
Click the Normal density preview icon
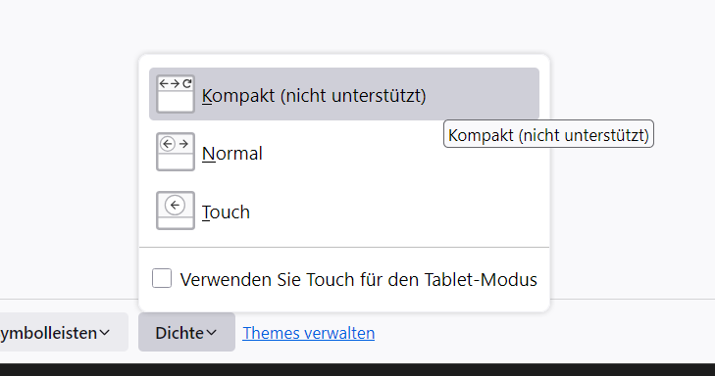point(176,152)
